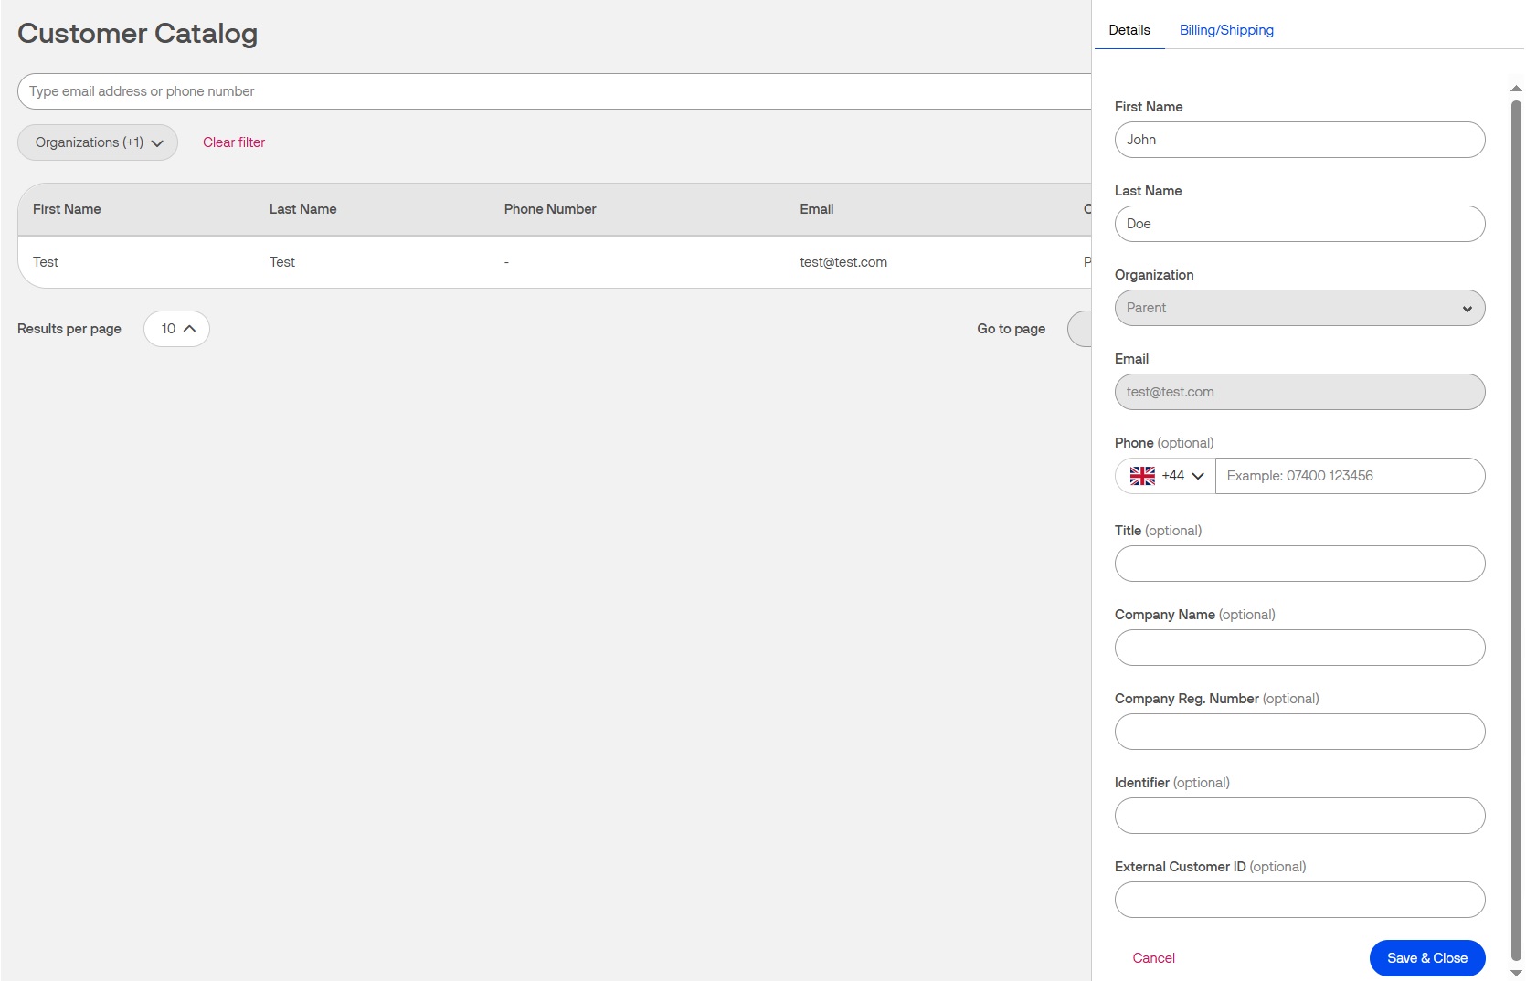Switch to the Details tab
Image resolution: width=1526 pixels, height=981 pixels.
point(1129,30)
